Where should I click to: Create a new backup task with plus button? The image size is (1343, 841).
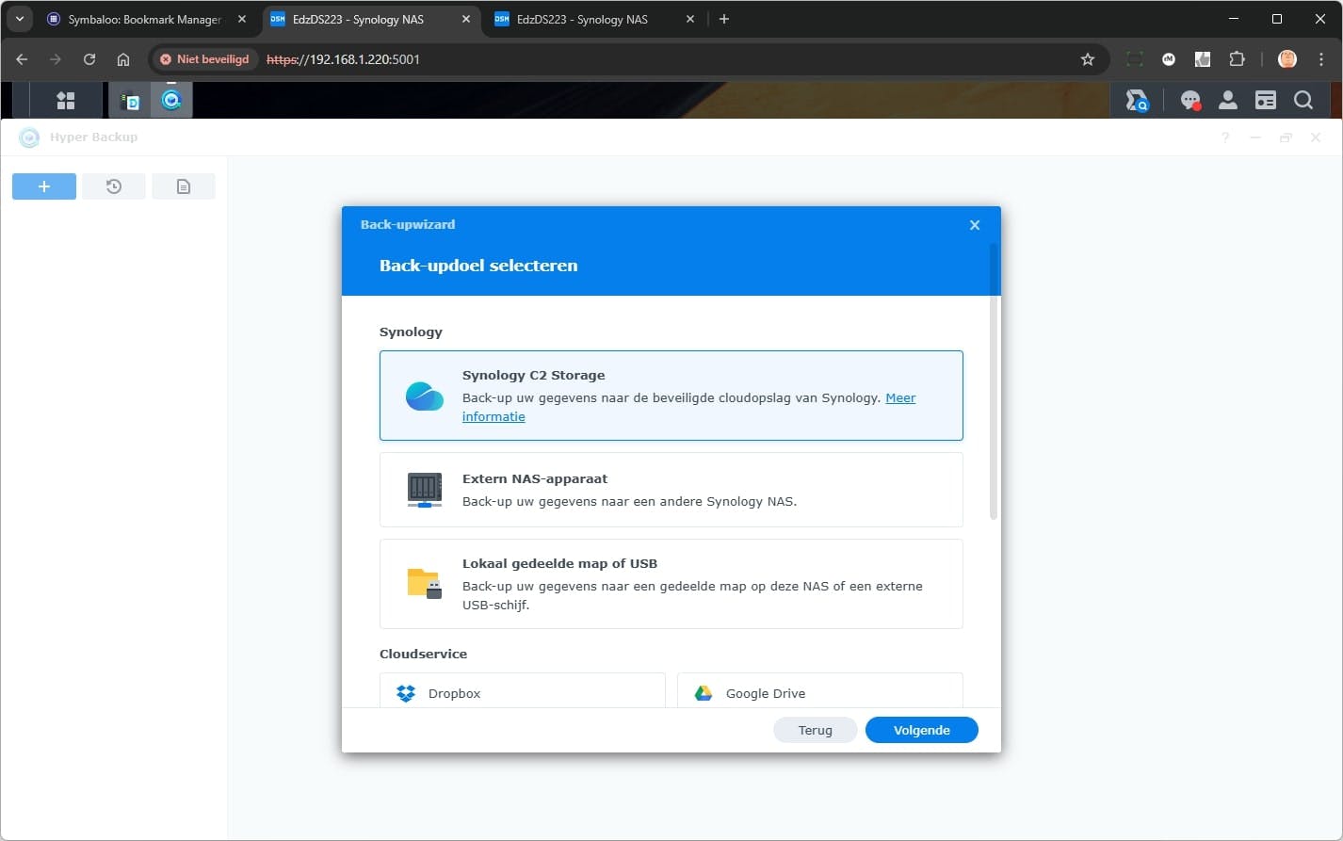click(43, 186)
